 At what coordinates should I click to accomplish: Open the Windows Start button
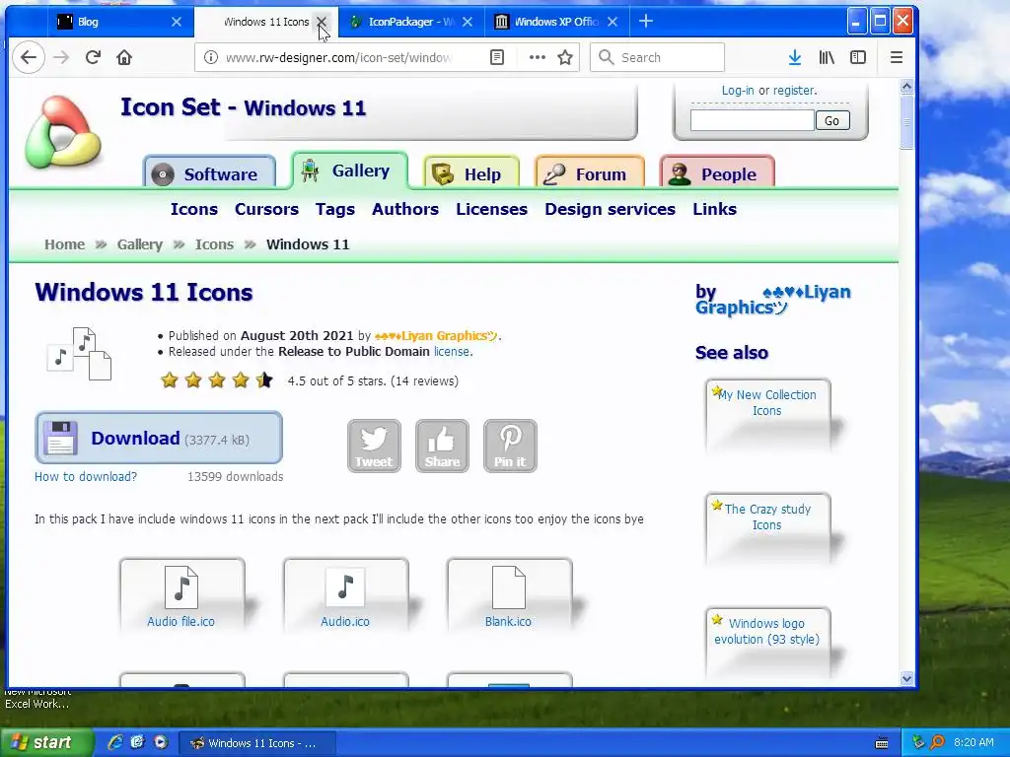click(46, 743)
